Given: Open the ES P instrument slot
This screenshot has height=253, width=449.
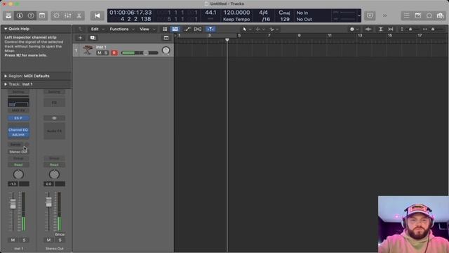Looking at the screenshot, I should 18,118.
